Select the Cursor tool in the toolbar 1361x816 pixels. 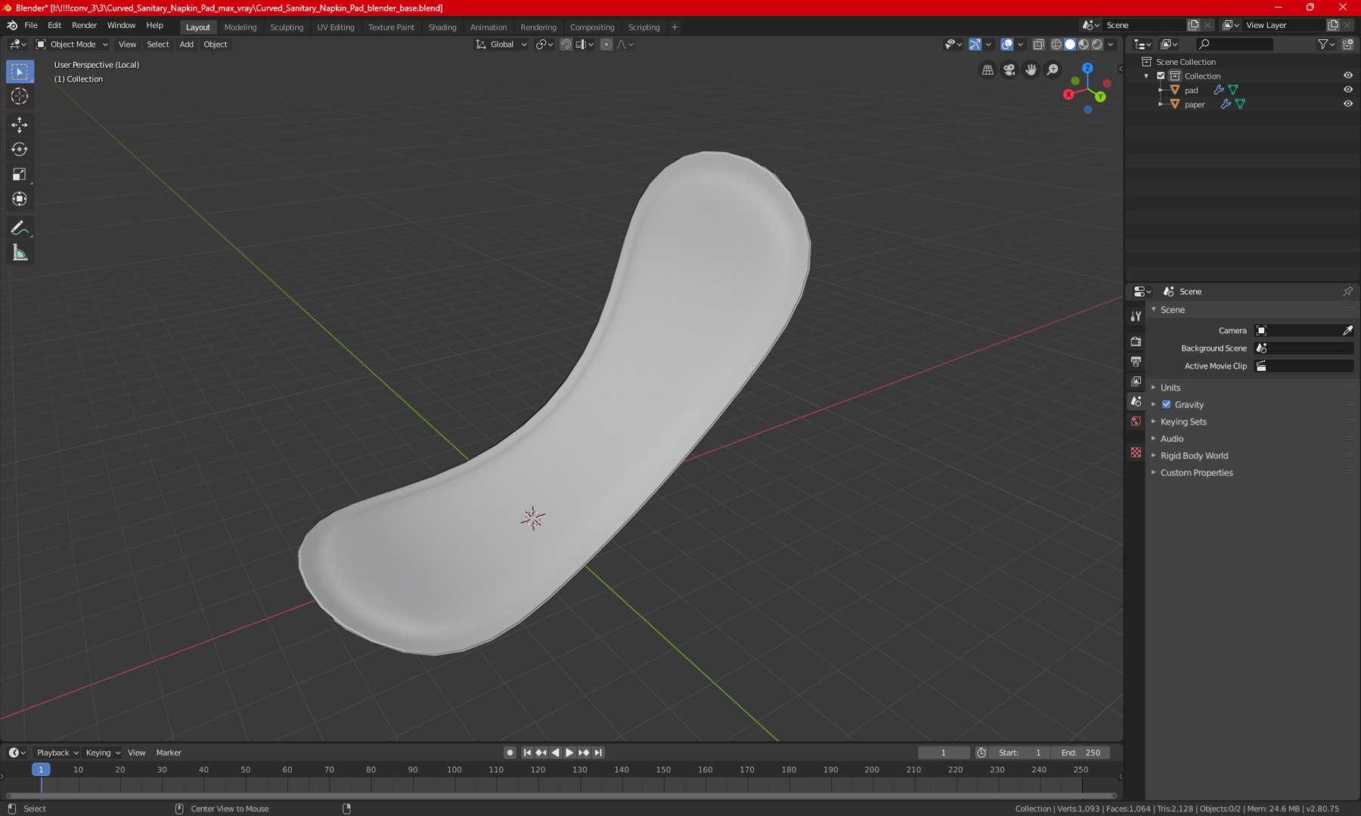20,96
